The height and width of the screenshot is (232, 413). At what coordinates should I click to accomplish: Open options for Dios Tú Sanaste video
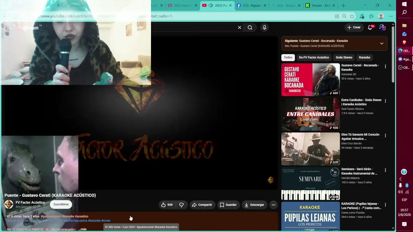385,136
